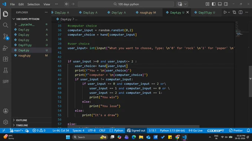Viewport: 252px width, 141px height.
Task: Open the Accounts menu icon
Action: click(x=6, y=111)
